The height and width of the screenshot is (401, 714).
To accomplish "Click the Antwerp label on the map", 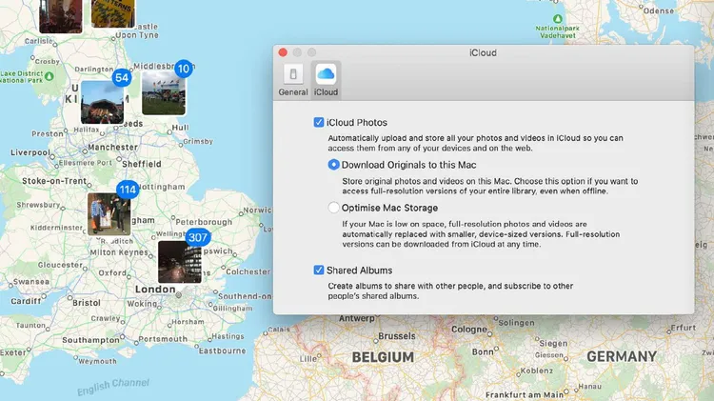I will click(x=357, y=318).
